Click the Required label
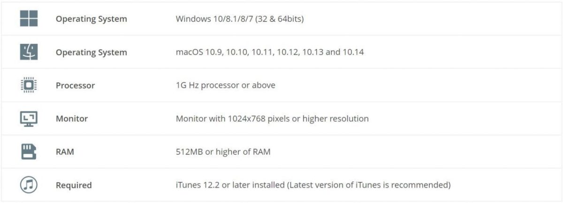This screenshot has height=203, width=563. pos(74,185)
